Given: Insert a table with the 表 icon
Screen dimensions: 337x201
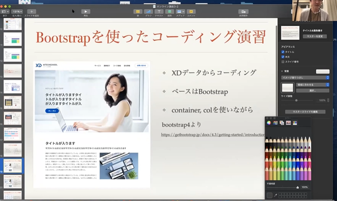Looking at the screenshot, I should tap(138, 12).
